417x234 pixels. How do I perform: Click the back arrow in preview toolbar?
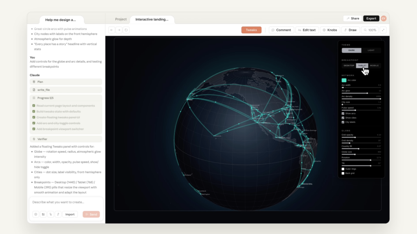[112, 30]
